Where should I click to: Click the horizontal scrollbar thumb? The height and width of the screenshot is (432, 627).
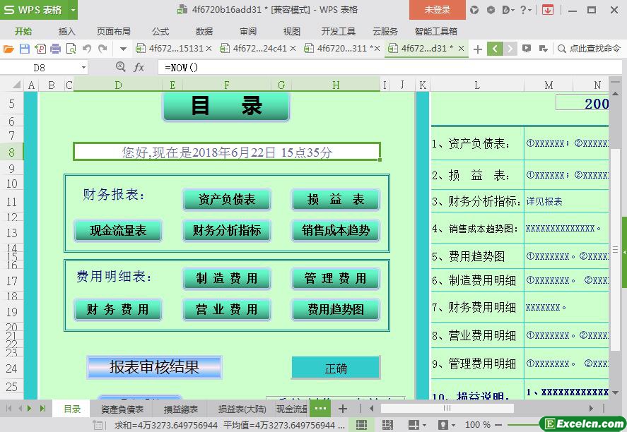tap(447, 409)
